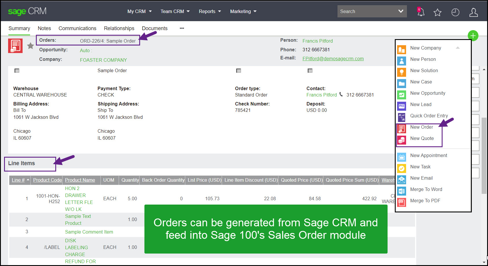Image resolution: width=488 pixels, height=266 pixels.
Task: Sort line items using the Line # column header
Action: 18,180
